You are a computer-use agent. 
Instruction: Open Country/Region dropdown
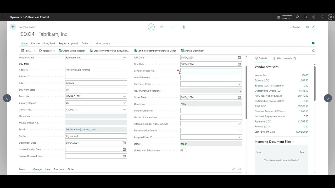click(x=124, y=103)
